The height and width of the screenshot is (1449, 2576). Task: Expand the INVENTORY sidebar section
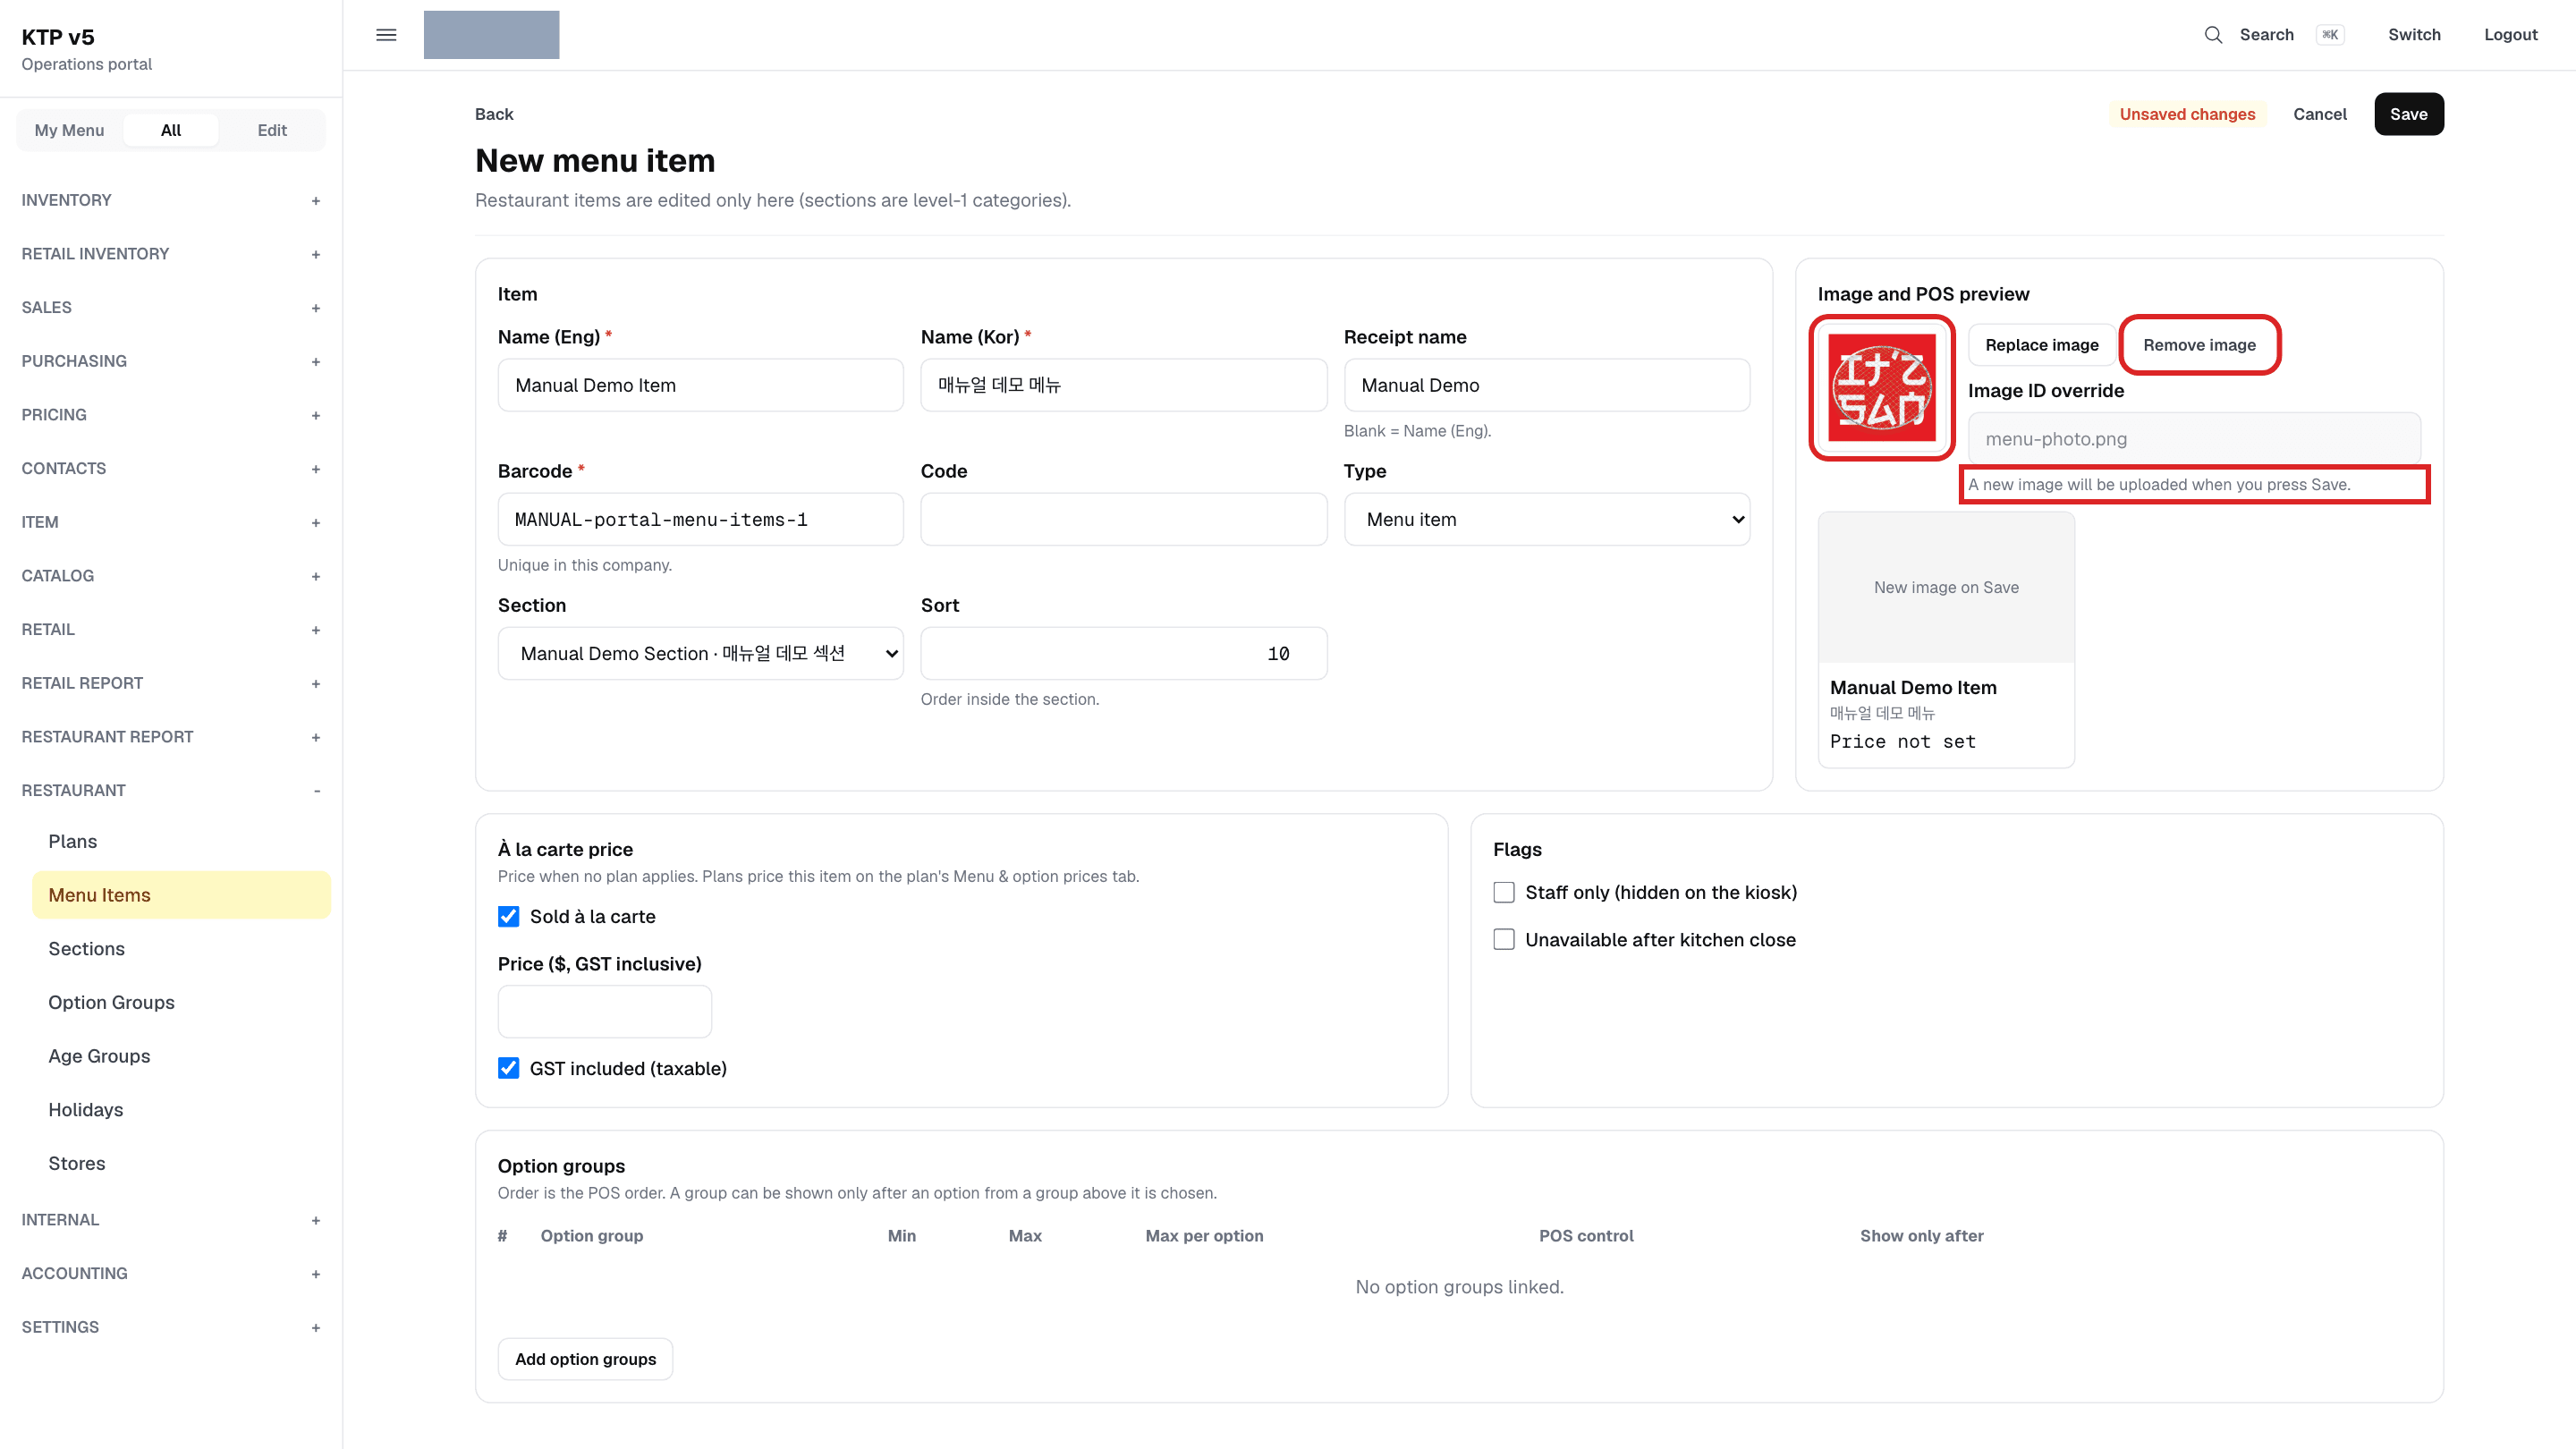point(171,200)
